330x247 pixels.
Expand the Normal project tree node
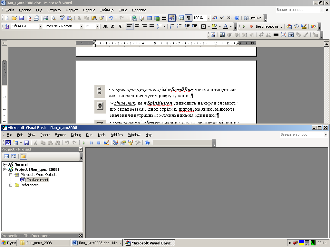[x=5, y=164]
